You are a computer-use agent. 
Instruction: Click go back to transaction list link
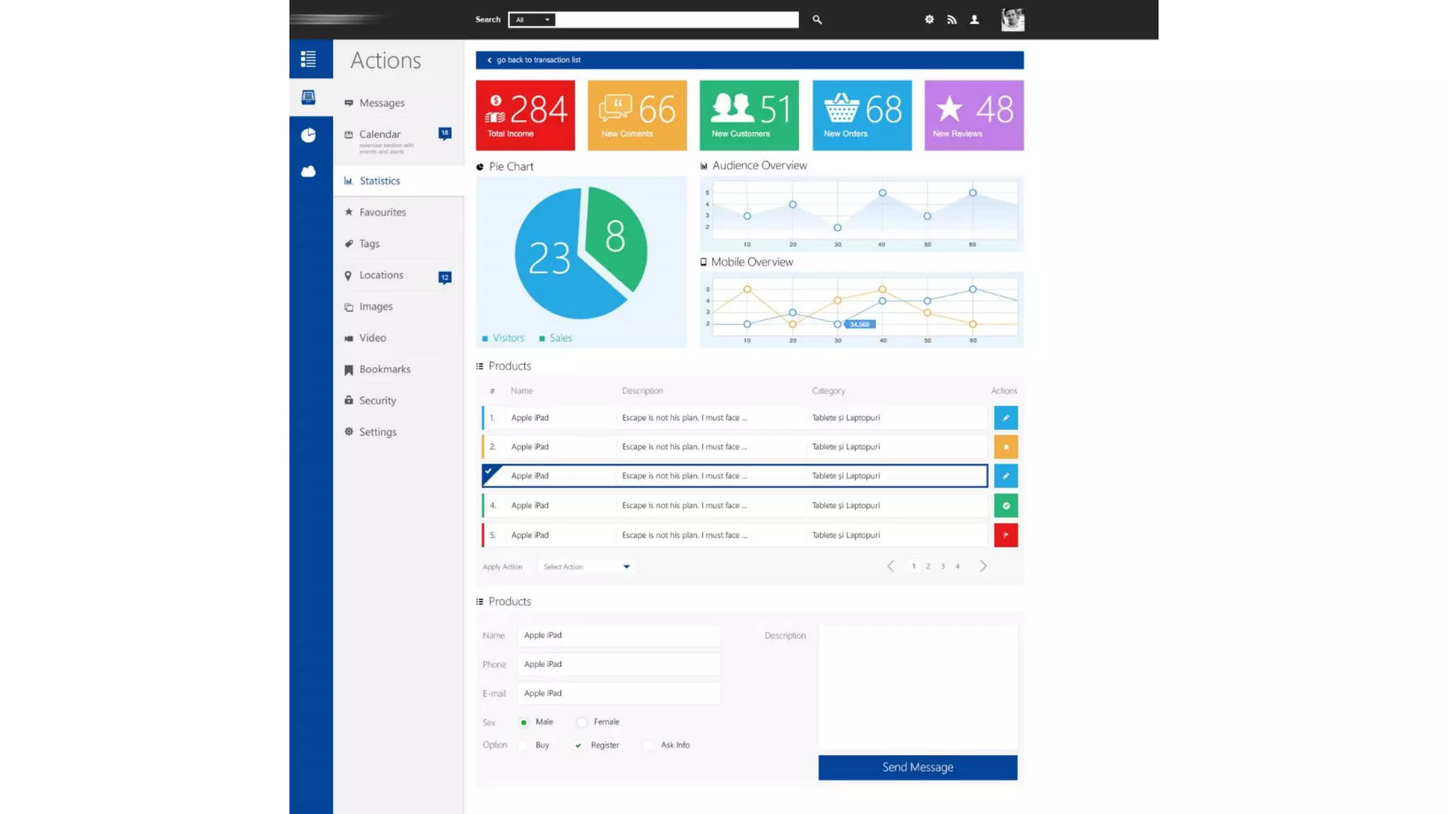tap(537, 60)
